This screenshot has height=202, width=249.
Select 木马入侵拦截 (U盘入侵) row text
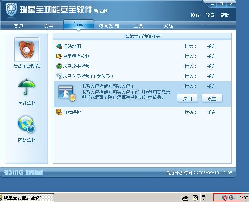[x=88, y=76]
